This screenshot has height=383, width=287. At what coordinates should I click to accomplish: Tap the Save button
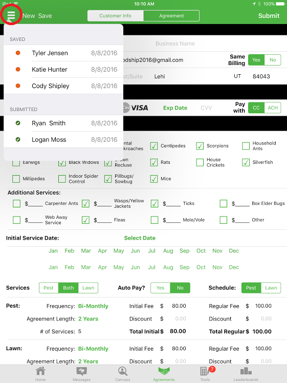point(45,16)
